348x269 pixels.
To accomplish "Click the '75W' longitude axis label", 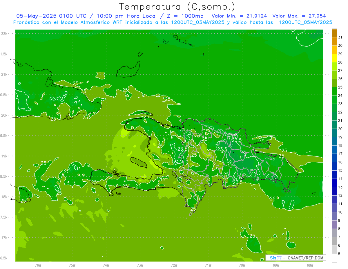I will click(72, 265).
